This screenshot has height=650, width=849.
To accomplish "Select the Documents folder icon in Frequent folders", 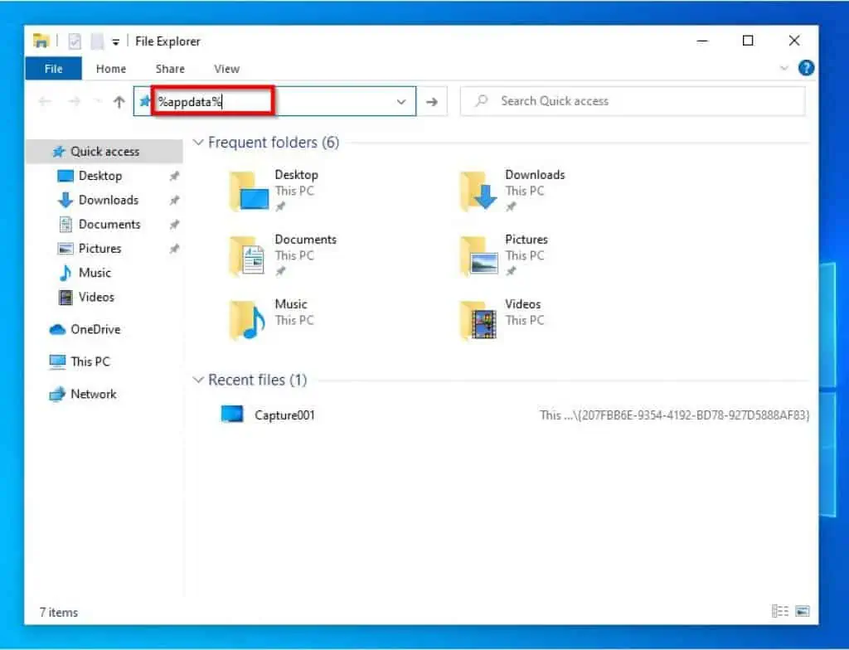I will 247,255.
